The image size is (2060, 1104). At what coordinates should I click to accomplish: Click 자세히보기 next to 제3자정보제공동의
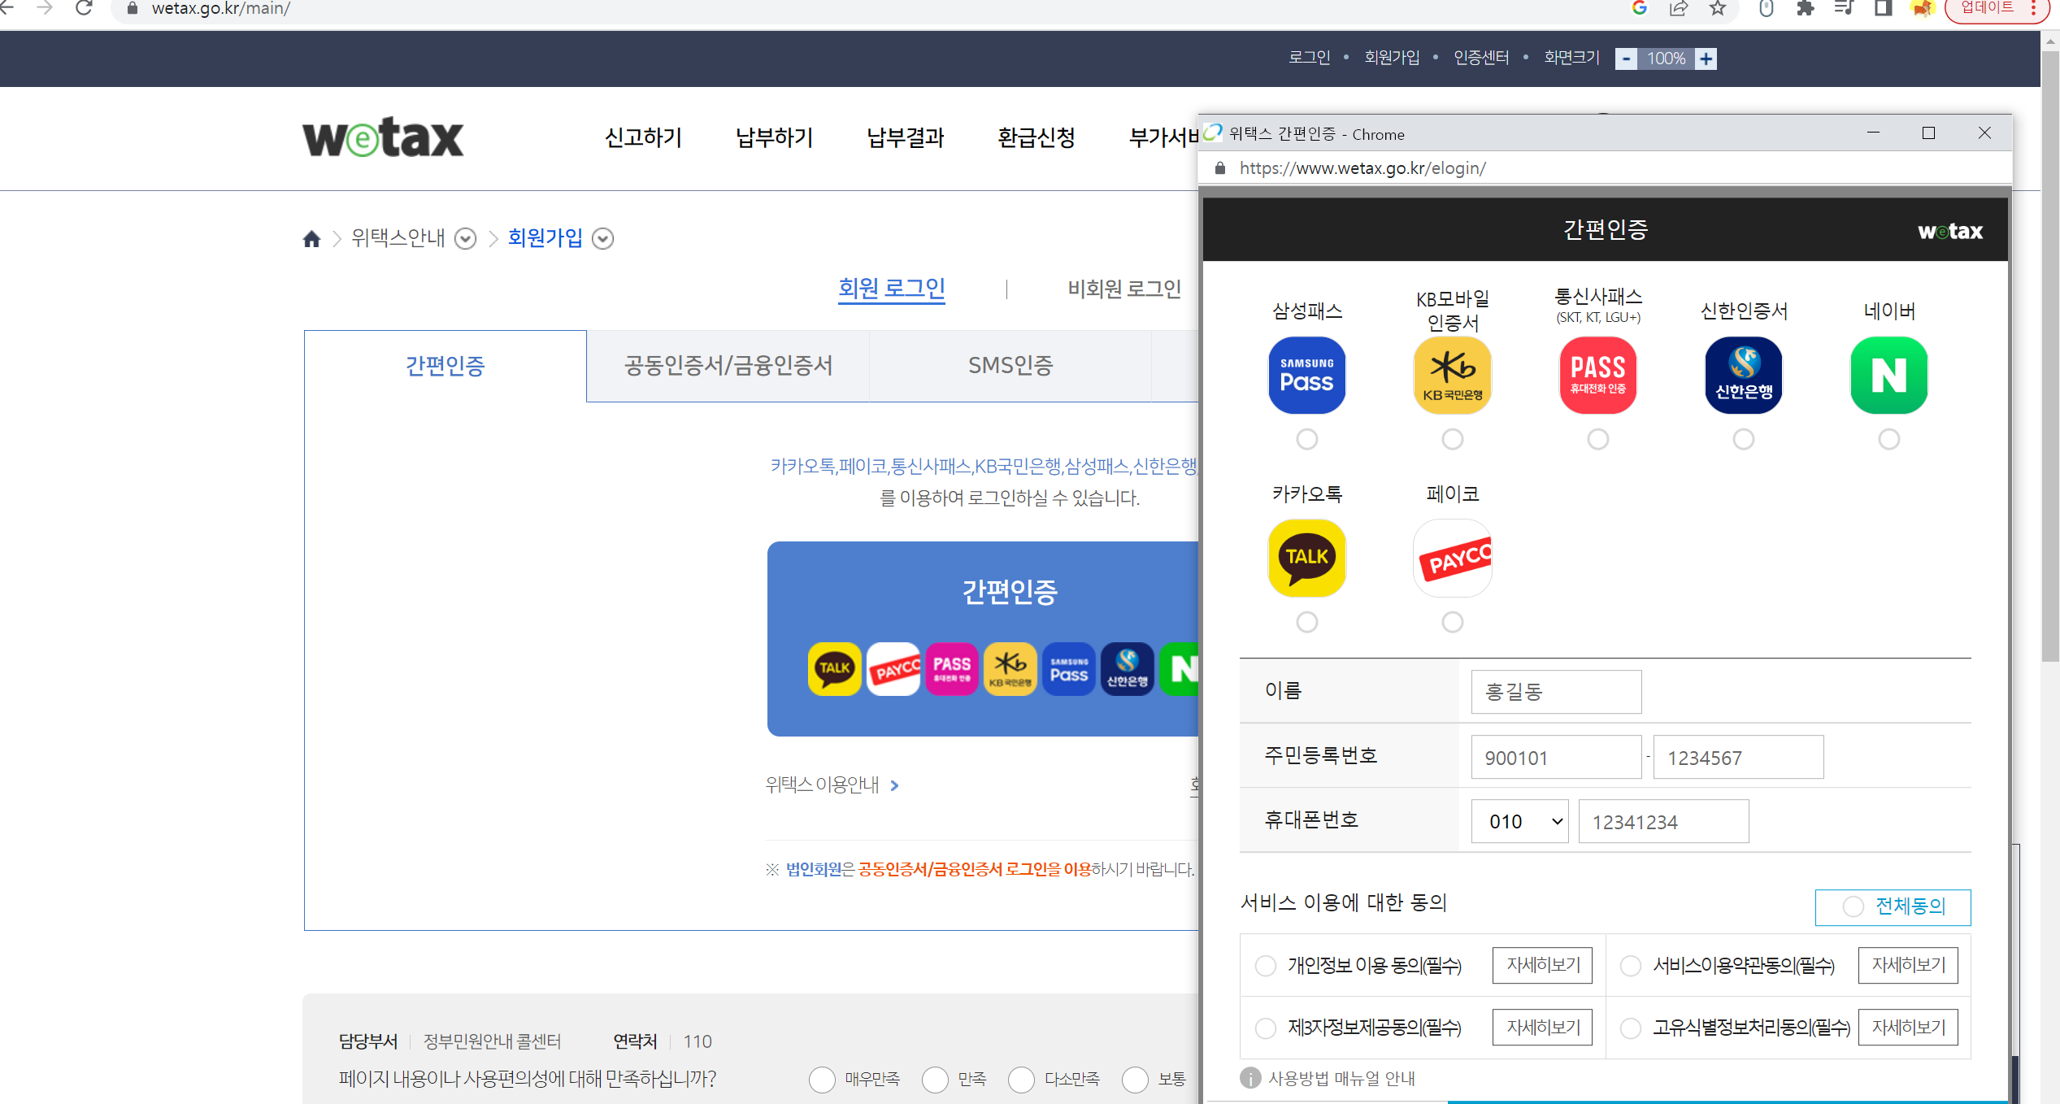[1542, 1028]
